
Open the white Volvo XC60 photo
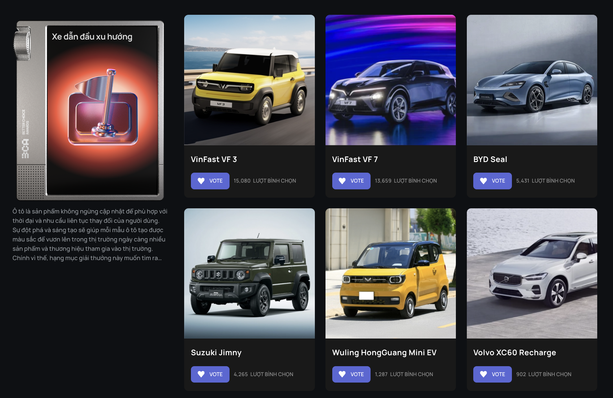532,273
